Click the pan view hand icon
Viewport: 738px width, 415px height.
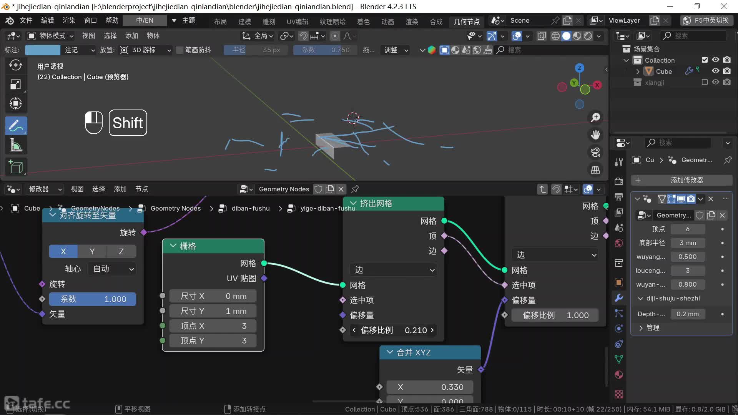tap(595, 135)
